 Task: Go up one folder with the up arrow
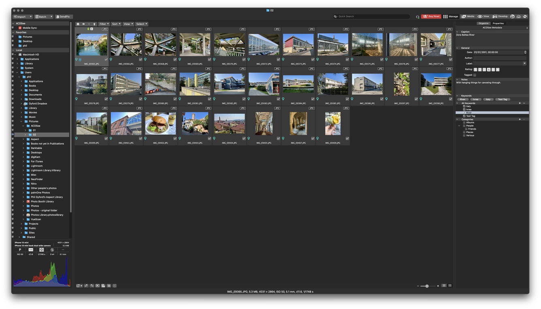94,24
